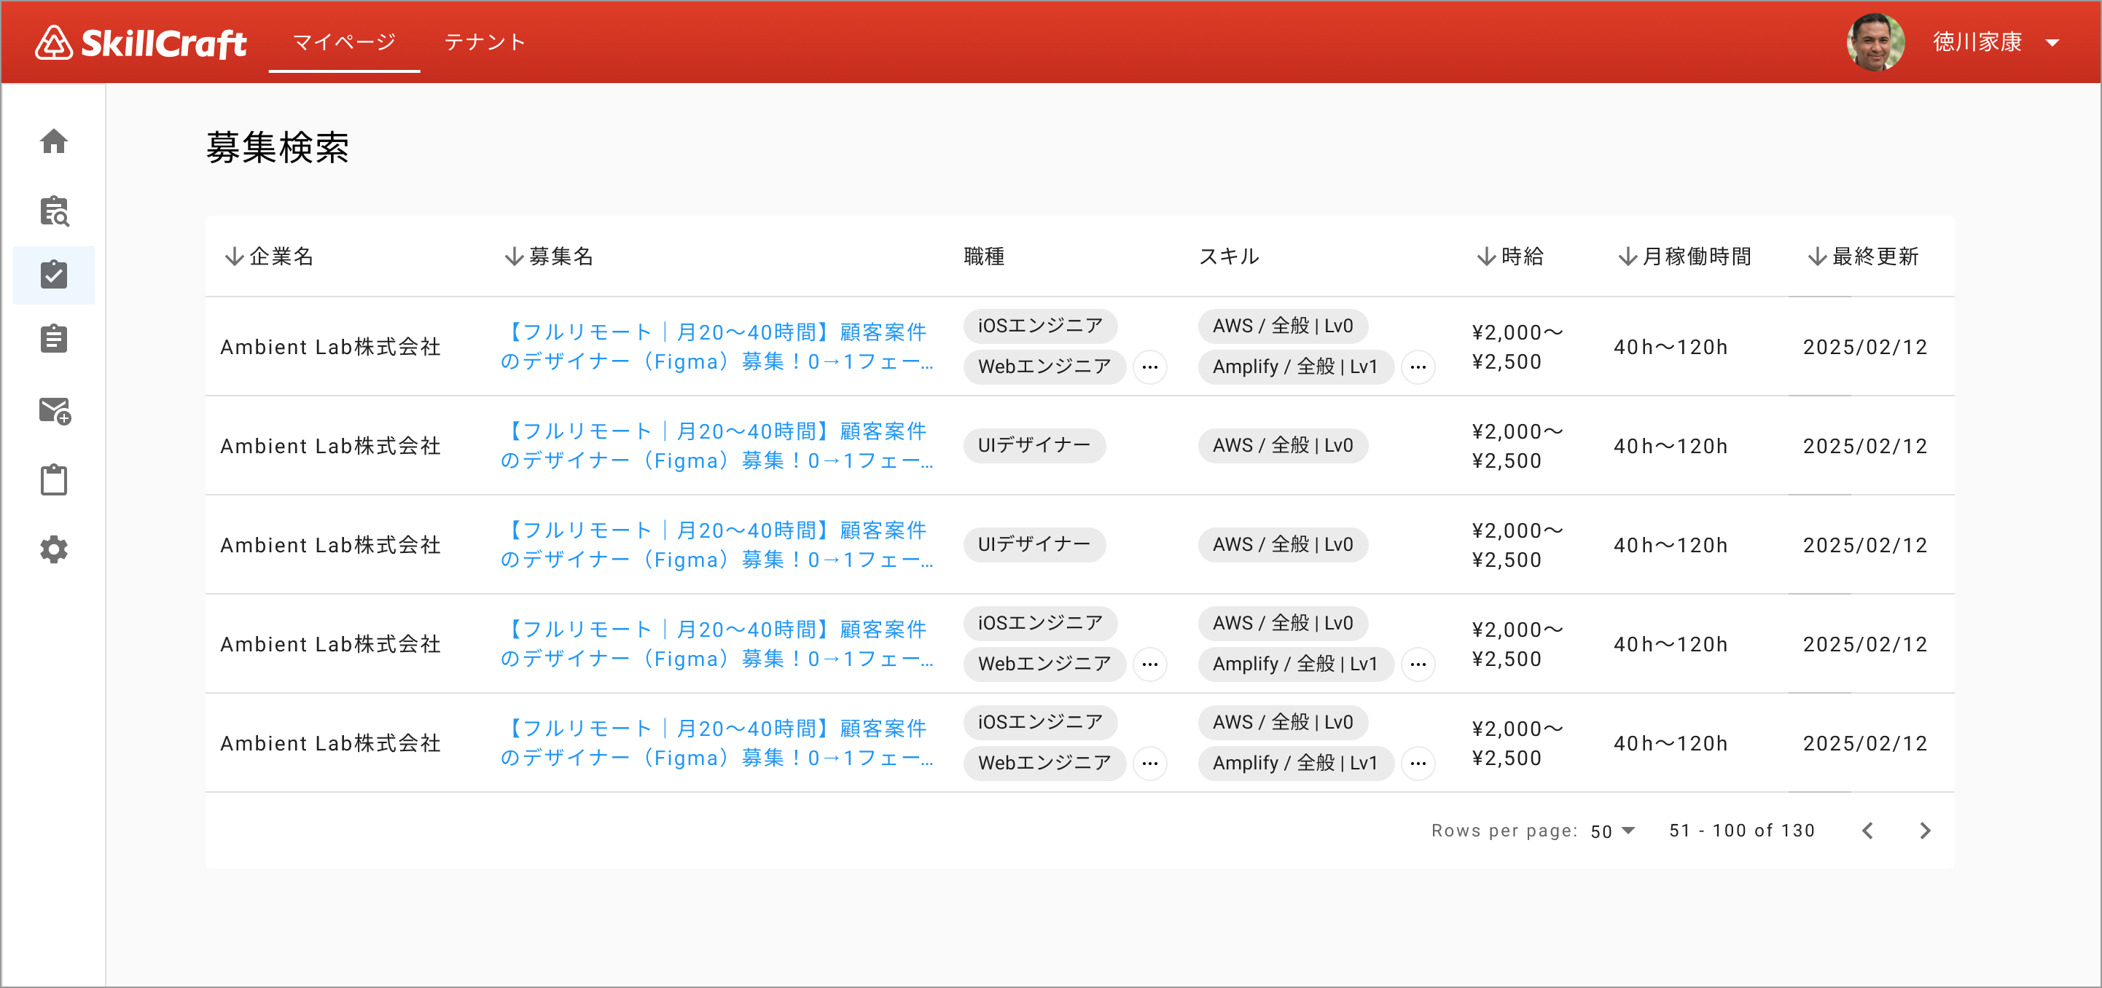The image size is (2102, 988).
Task: Click UIデザイナー chip in third row
Action: [1035, 545]
